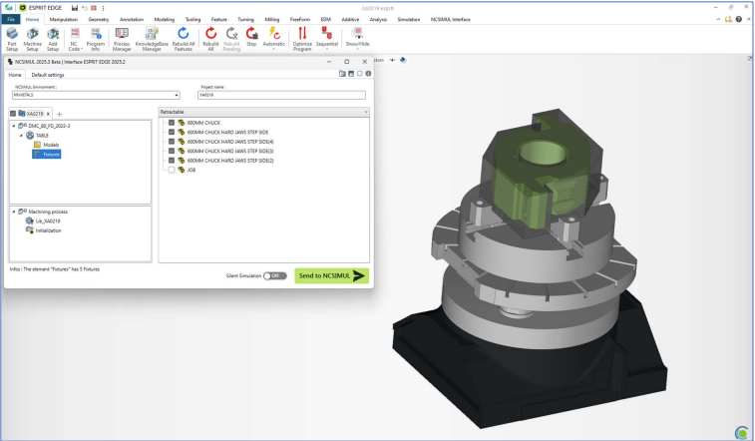Uncheck HARD JAWS STEP SIDE(3) checkbox
Viewport: 755px width, 441px height.
pos(172,151)
